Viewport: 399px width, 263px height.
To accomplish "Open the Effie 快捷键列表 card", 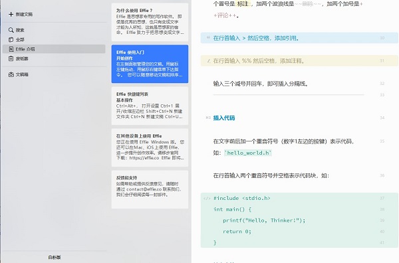I will pyautogui.click(x=150, y=106).
